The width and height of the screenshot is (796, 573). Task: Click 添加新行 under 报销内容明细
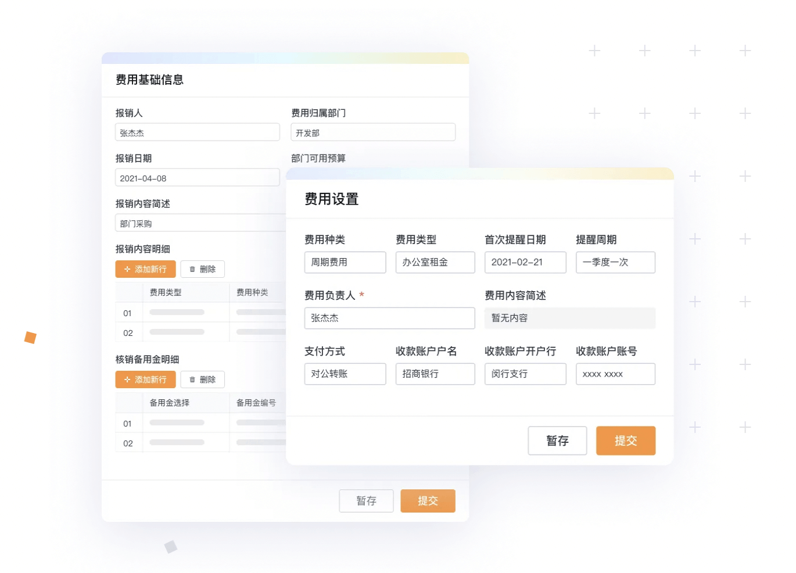click(x=145, y=269)
